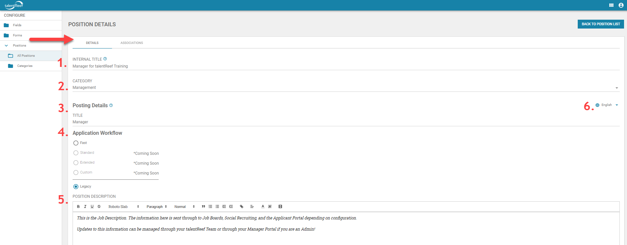This screenshot has width=627, height=245.
Task: Open the Roboto Slab font dropdown
Action: pos(123,207)
